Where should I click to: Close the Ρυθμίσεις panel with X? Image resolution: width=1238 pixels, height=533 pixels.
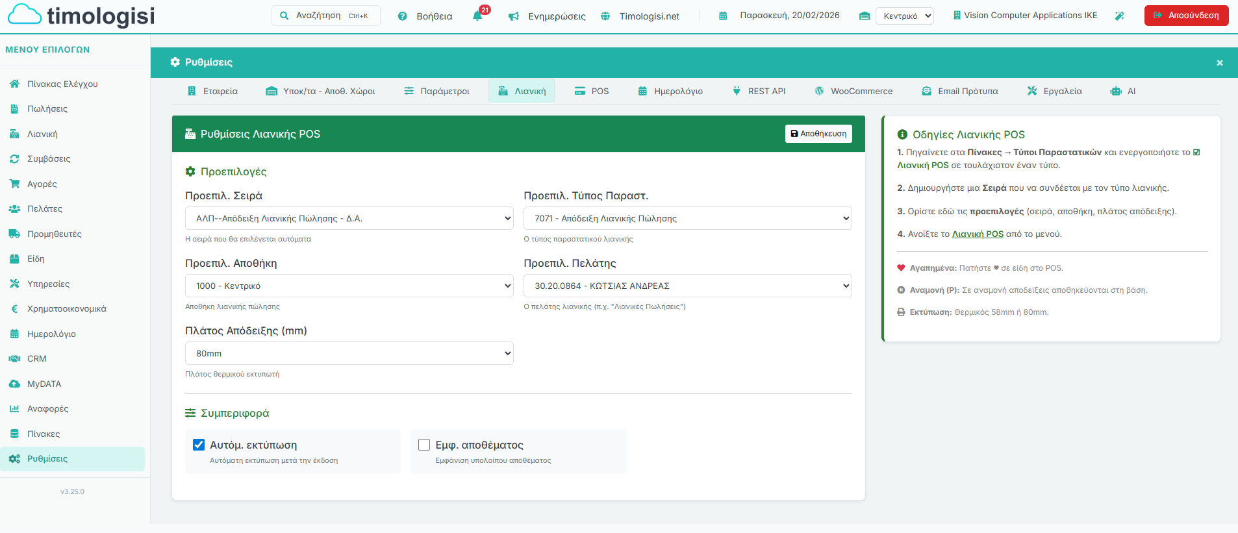[x=1219, y=63]
